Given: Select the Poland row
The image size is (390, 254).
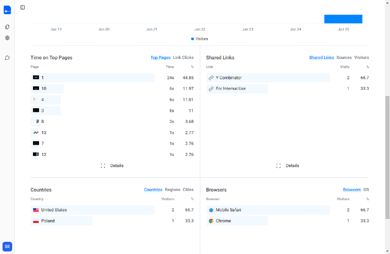Looking at the screenshot, I should (x=112, y=221).
